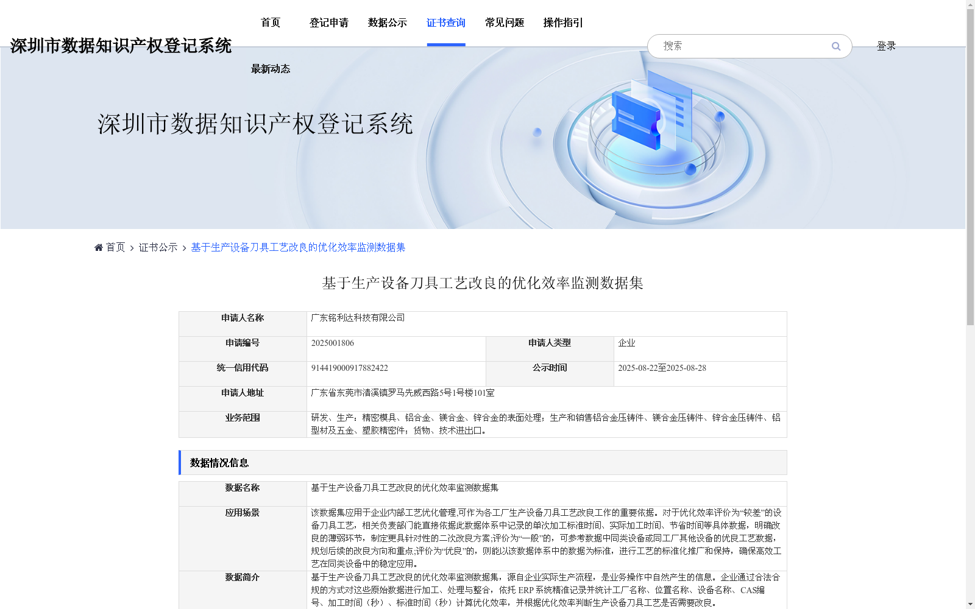Click the 申请人类型 label cell
This screenshot has height=609, width=975.
(550, 349)
